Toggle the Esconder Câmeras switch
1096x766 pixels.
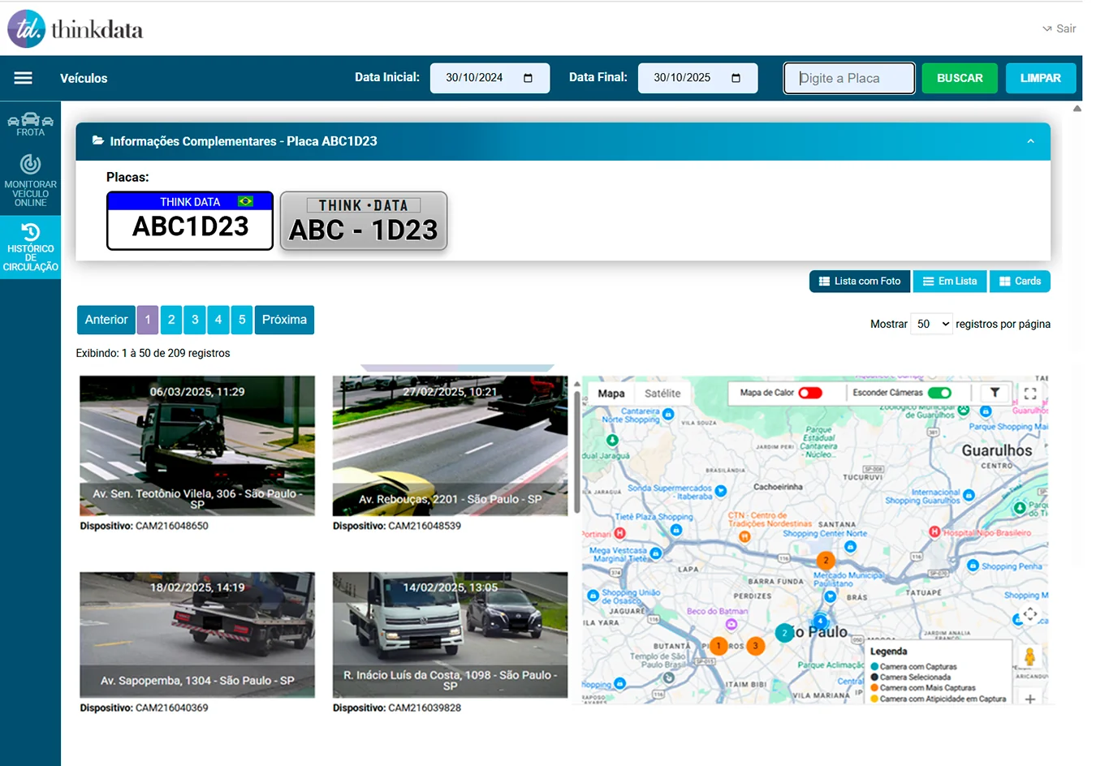(x=939, y=393)
